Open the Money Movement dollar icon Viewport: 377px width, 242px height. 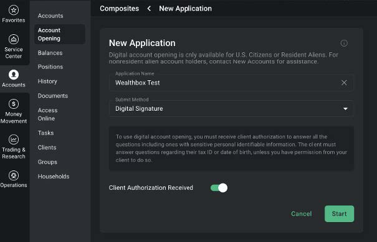[x=14, y=104]
